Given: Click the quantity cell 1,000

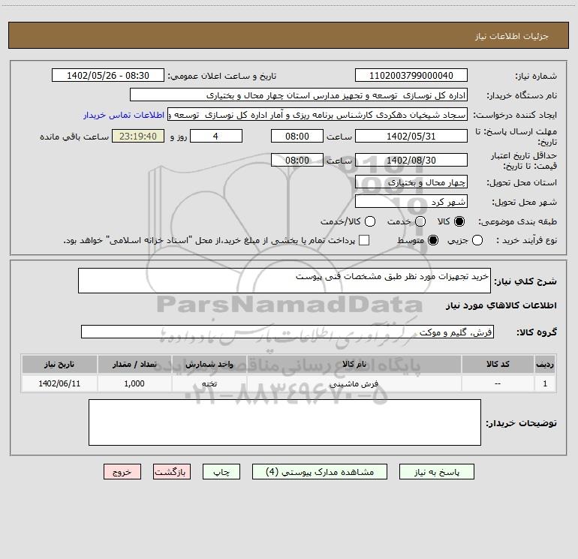Looking at the screenshot, I should (x=134, y=383).
